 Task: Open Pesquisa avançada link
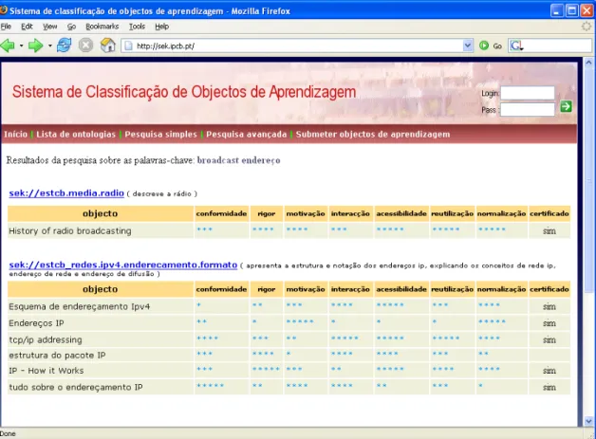(x=247, y=134)
